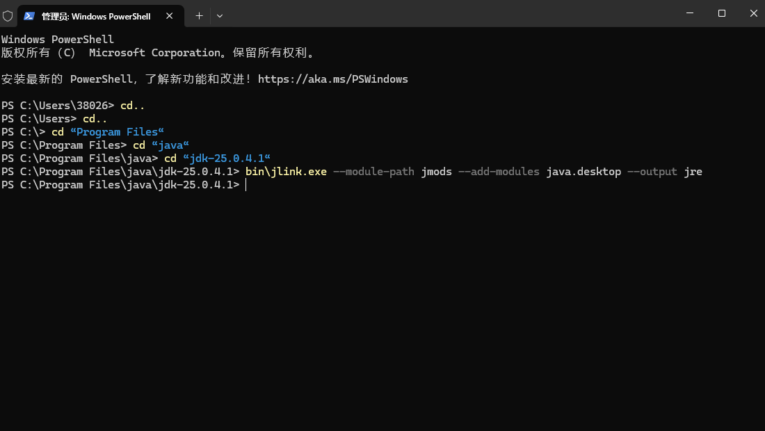Click the 'jmods' argument text
The height and width of the screenshot is (431, 765).
pos(436,172)
